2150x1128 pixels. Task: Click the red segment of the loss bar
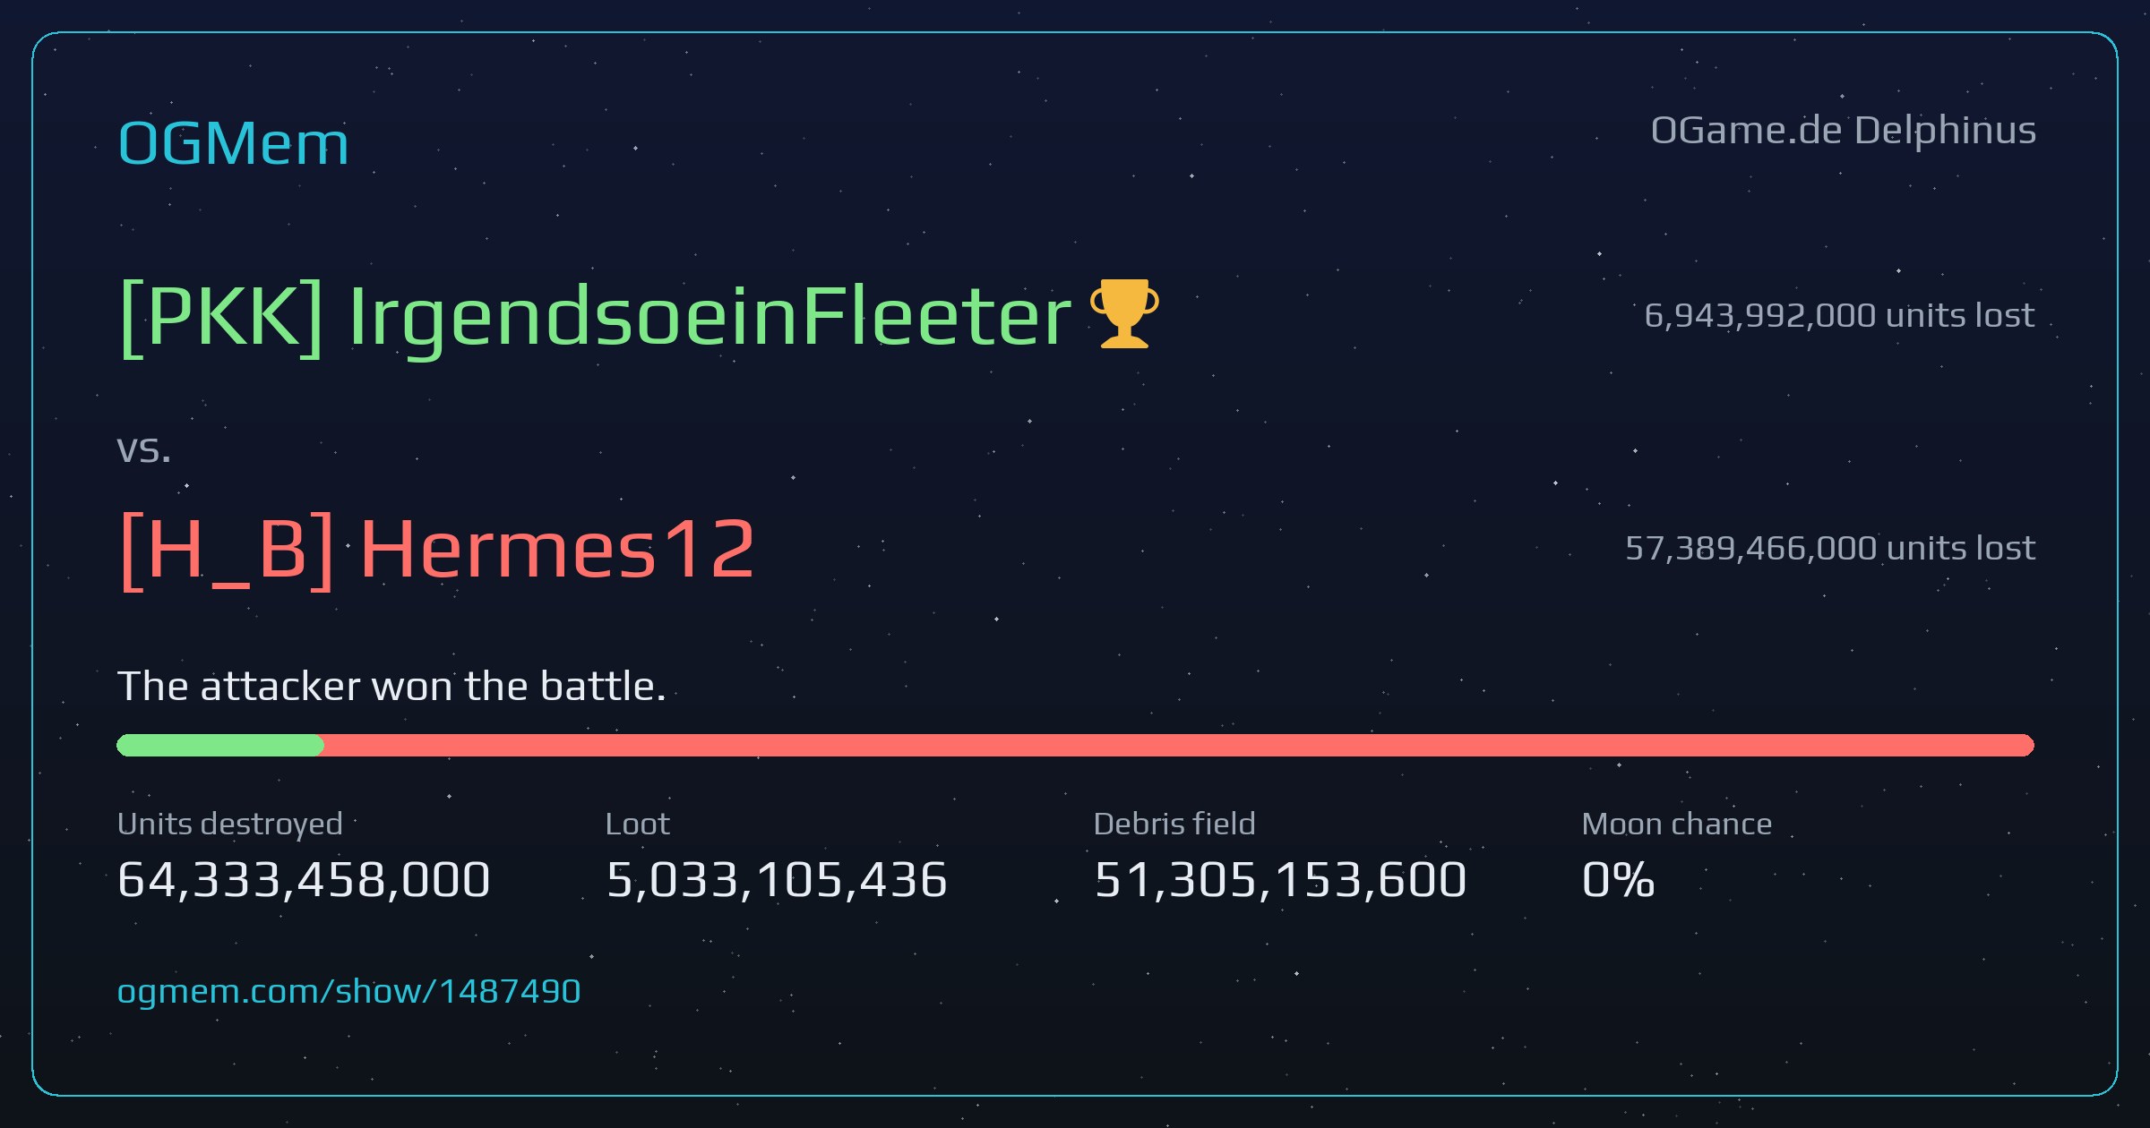tap(1179, 745)
